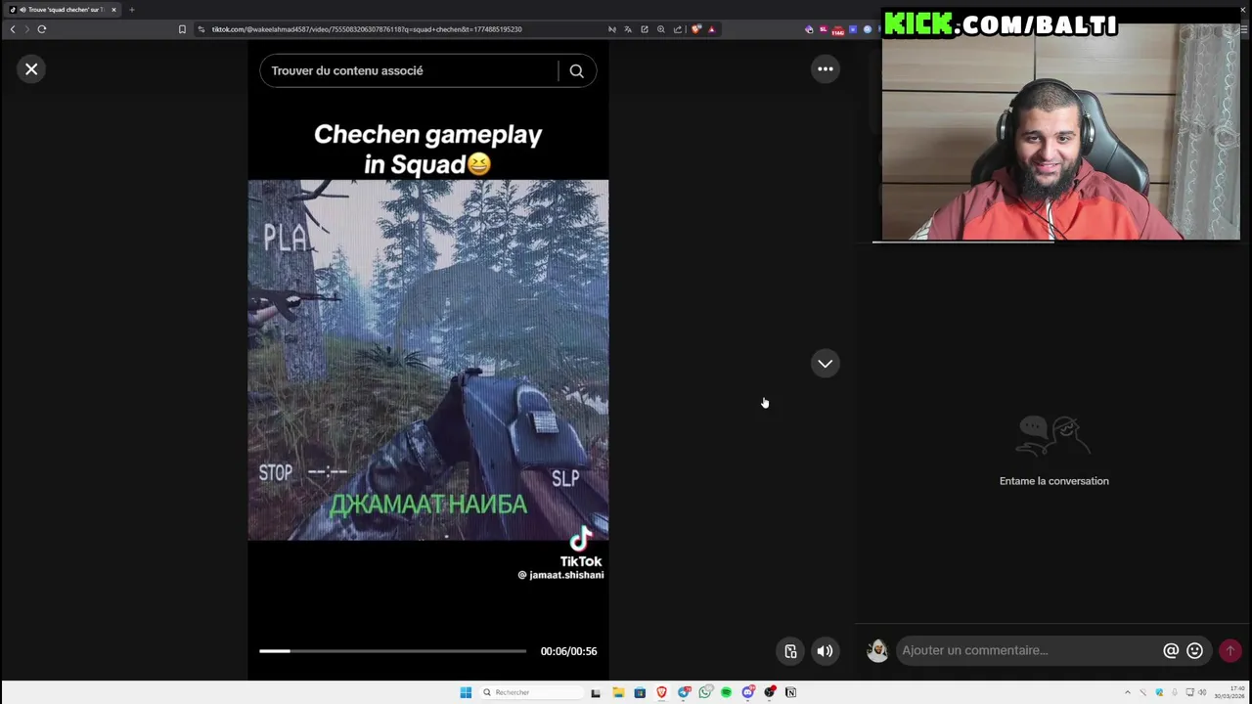Insert a mention with the @ icon
Screen dimensions: 1252x704
[1171, 650]
